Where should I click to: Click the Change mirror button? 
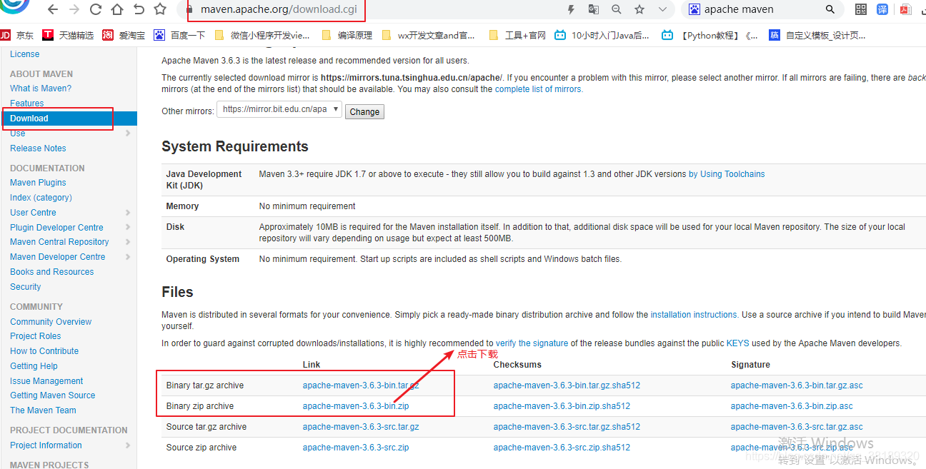click(x=364, y=111)
